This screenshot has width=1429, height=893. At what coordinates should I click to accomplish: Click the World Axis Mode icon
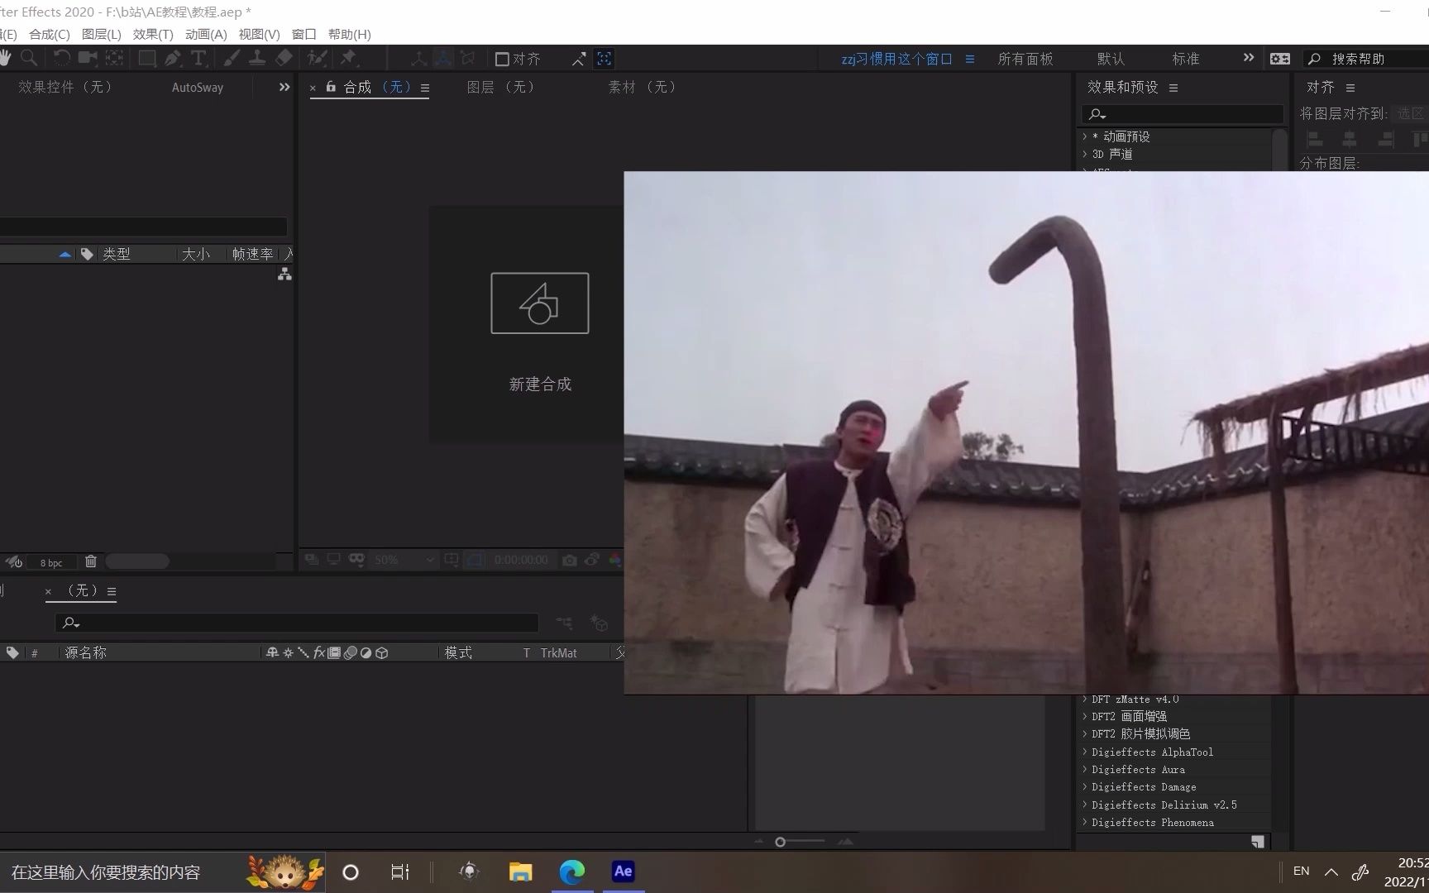click(x=443, y=59)
